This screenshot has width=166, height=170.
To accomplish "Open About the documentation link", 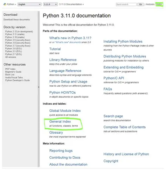I will [68, 164].
